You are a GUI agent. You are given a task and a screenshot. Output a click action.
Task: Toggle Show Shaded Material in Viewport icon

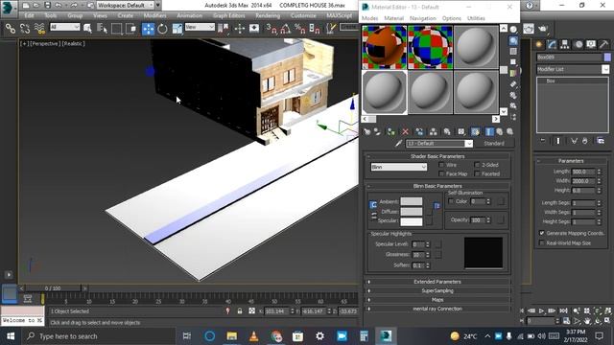pyautogui.click(x=475, y=132)
